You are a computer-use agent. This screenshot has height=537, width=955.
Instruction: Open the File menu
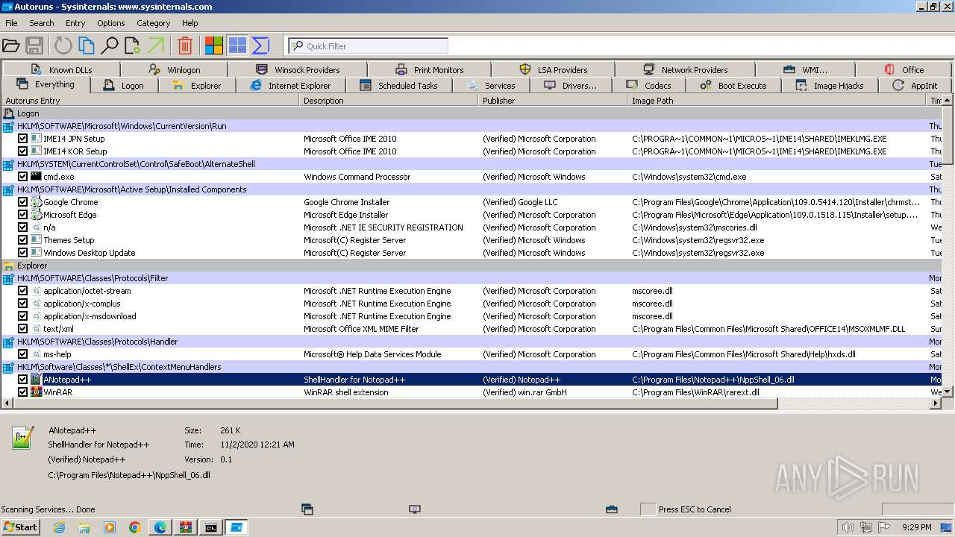click(x=11, y=23)
